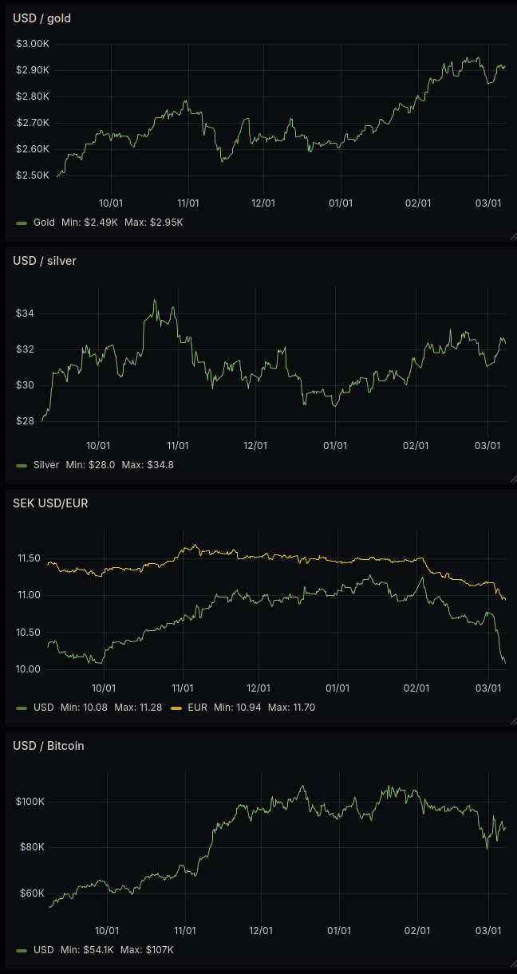Click the green Gold legend color swatch
The image size is (517, 974).
[22, 223]
